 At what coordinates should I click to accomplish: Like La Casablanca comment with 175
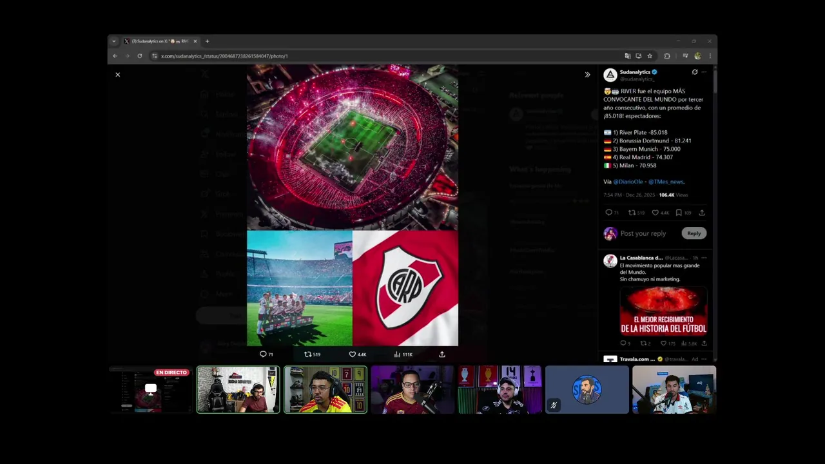[x=668, y=343]
